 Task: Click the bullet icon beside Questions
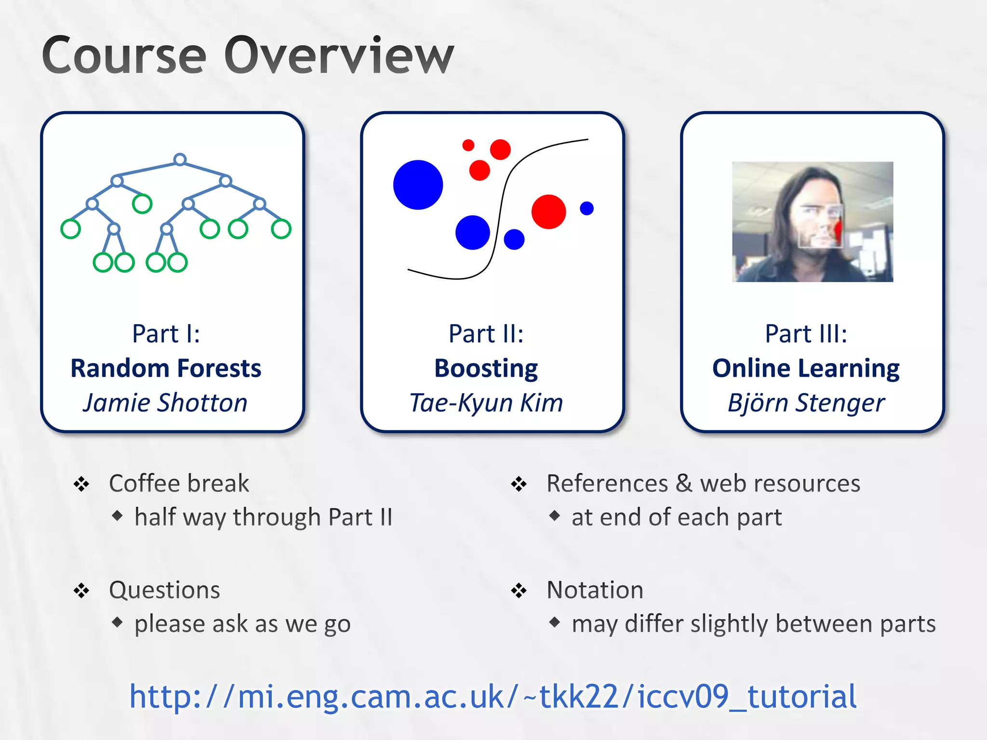[x=81, y=590]
